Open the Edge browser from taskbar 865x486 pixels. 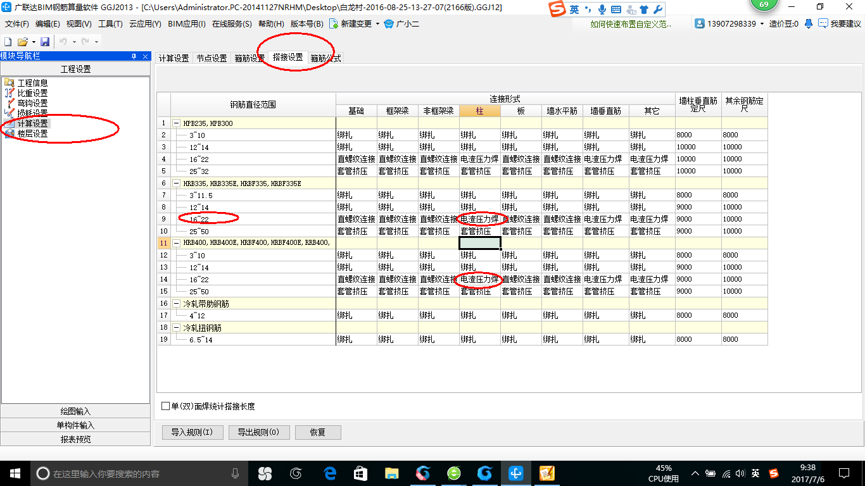click(330, 473)
